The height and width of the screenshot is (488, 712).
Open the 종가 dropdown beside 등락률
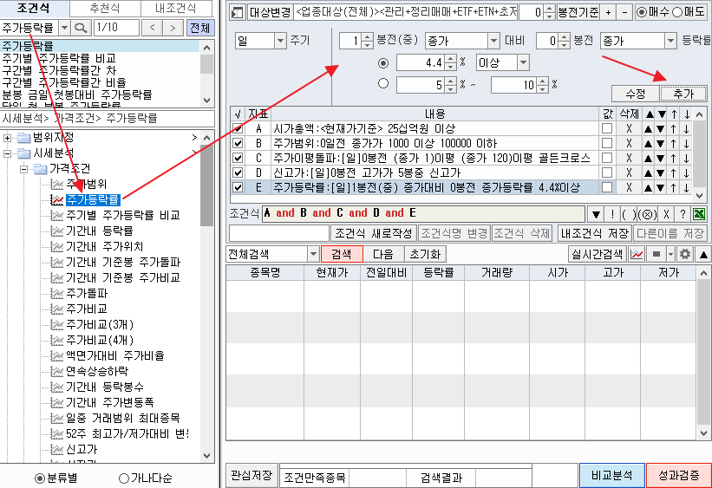pyautogui.click(x=670, y=41)
